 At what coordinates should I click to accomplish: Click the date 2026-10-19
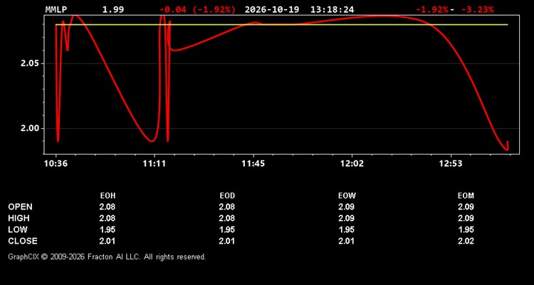coord(272,9)
